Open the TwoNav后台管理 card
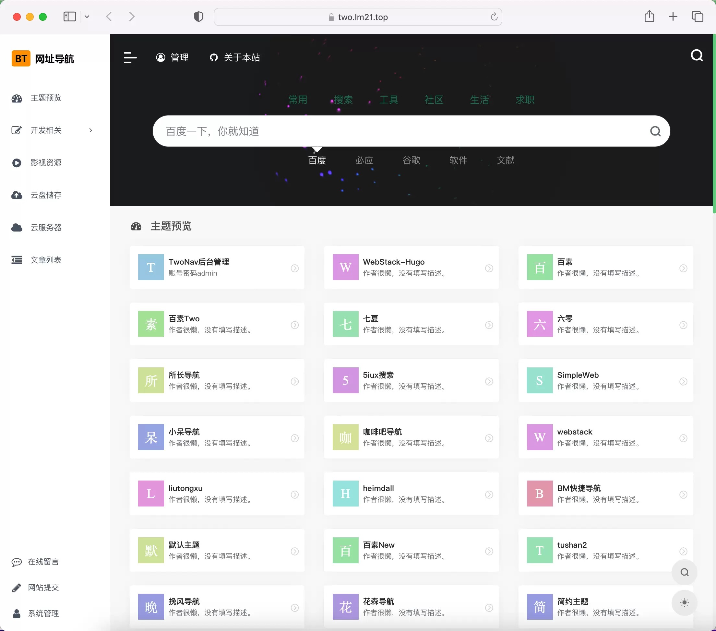The height and width of the screenshot is (631, 716). coord(217,267)
